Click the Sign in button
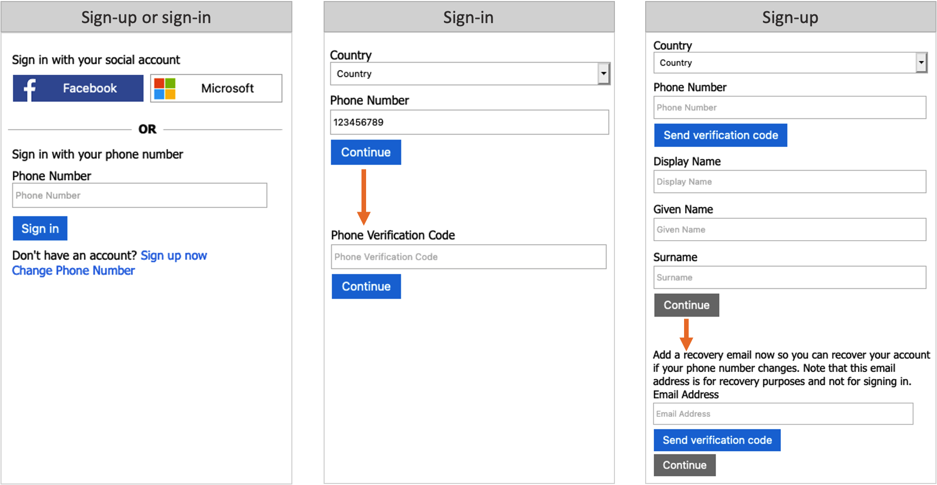Viewport: 937px width, 485px height. coord(40,228)
